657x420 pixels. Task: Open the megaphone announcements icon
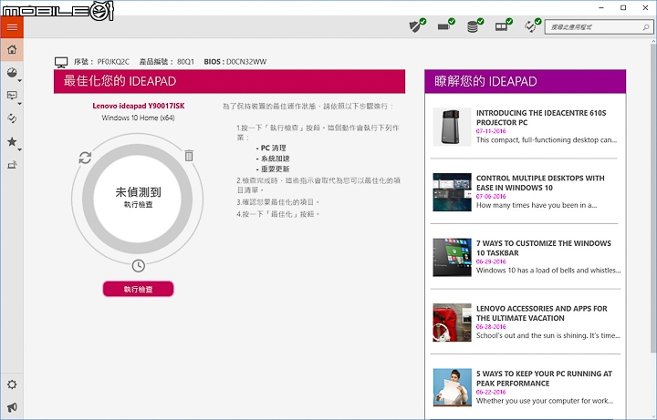(x=12, y=407)
